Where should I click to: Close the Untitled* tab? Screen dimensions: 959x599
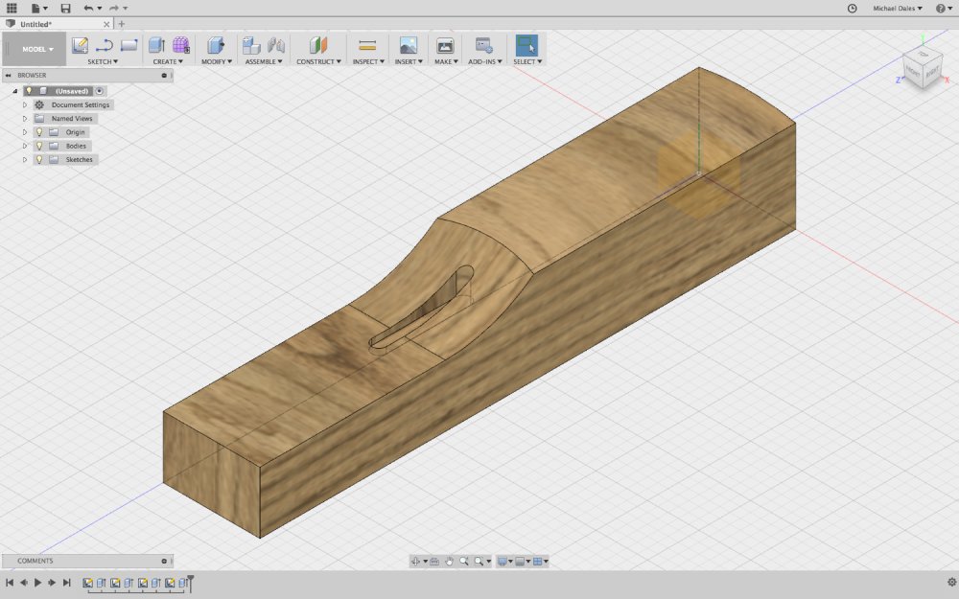coord(106,24)
